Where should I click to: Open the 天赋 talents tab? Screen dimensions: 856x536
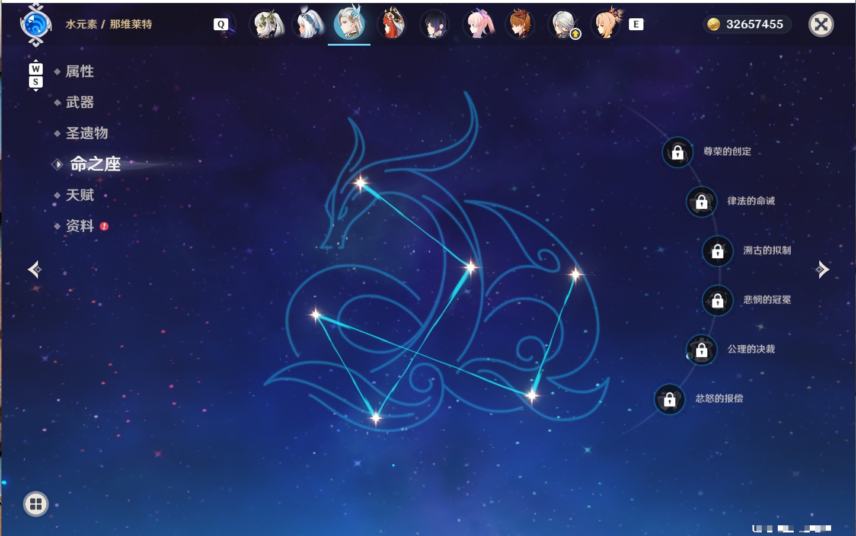coord(80,195)
